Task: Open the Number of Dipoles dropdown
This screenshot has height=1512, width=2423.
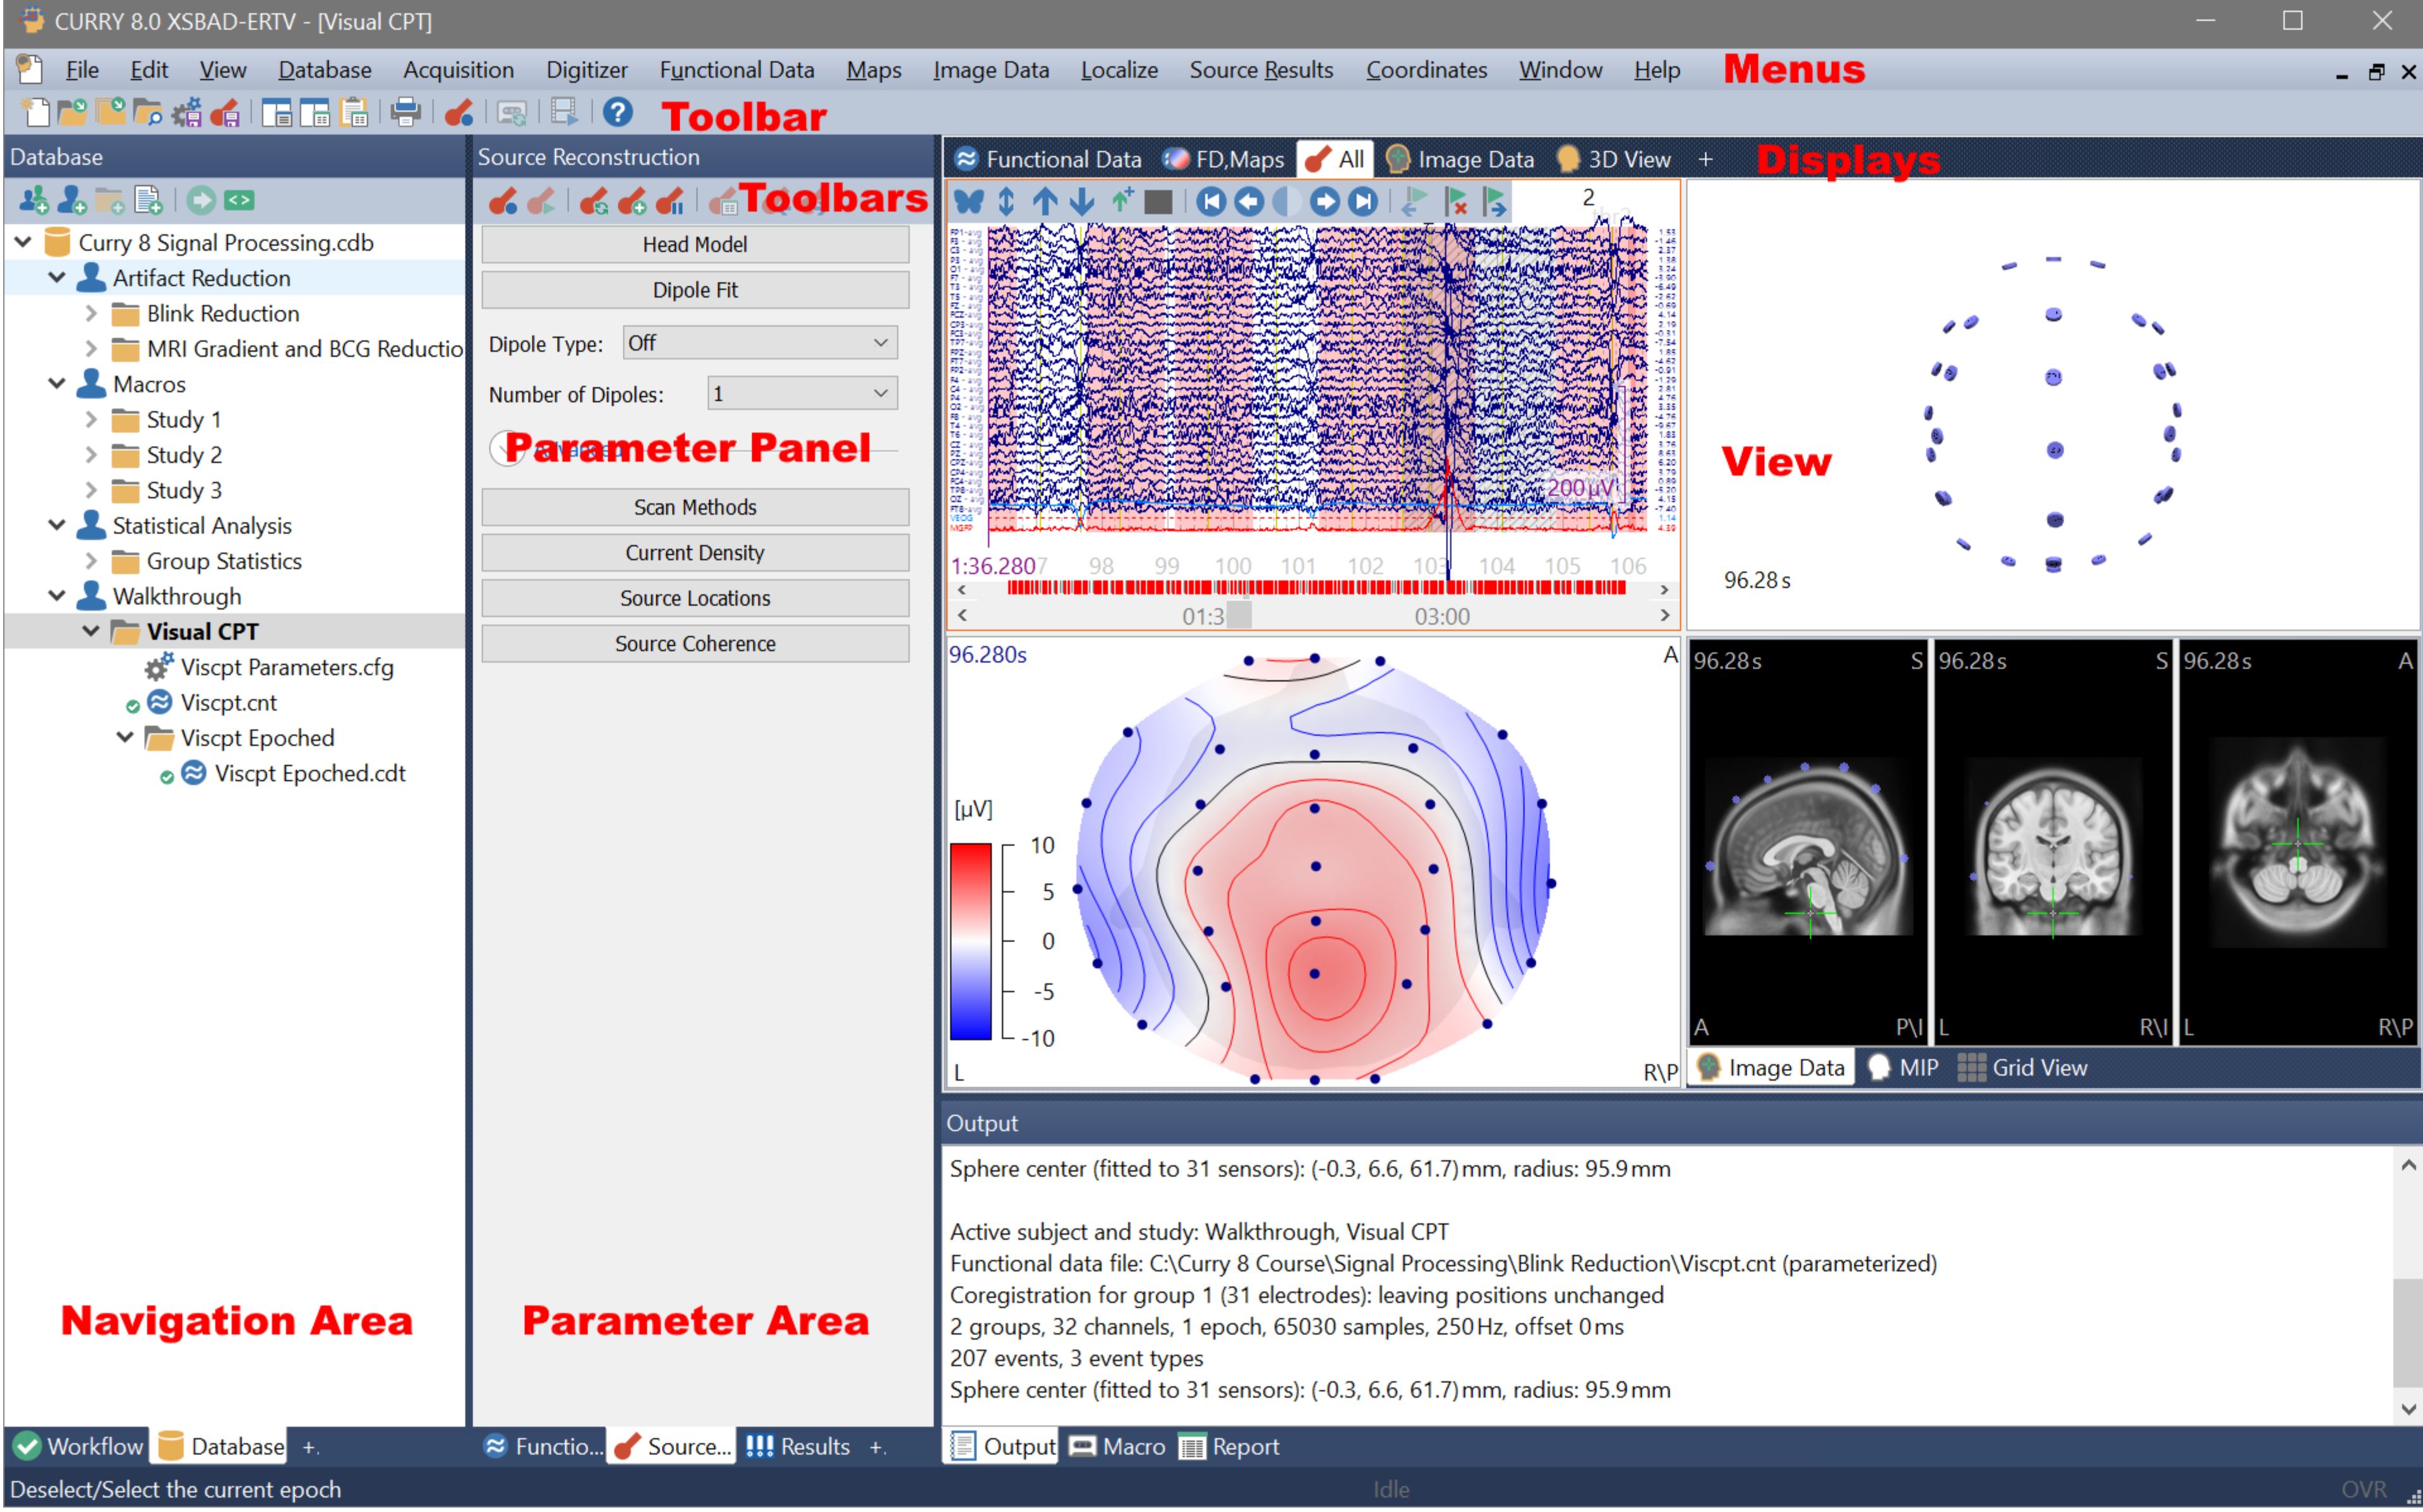Action: tap(802, 394)
